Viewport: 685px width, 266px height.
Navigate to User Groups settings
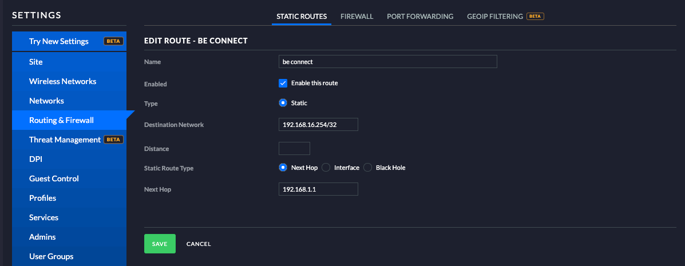tap(51, 256)
